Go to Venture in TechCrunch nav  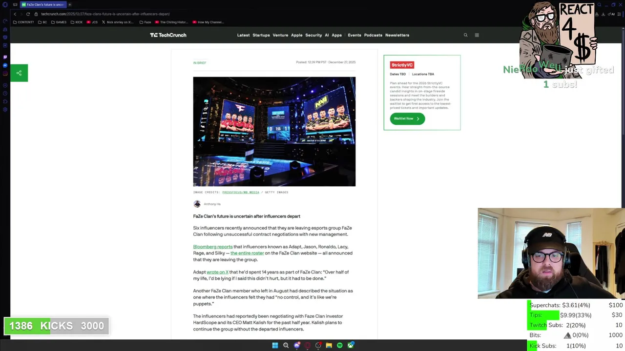point(280,35)
